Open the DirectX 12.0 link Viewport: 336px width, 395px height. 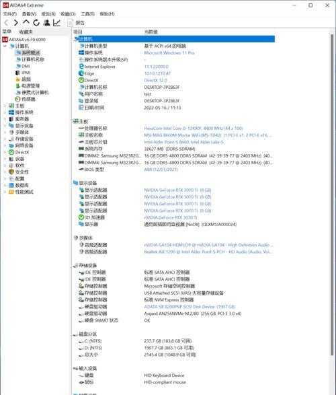pos(155,80)
